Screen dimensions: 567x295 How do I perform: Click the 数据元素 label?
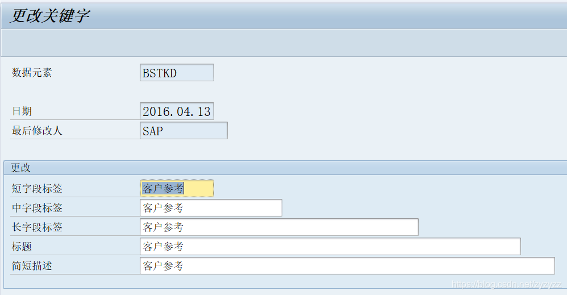click(32, 72)
